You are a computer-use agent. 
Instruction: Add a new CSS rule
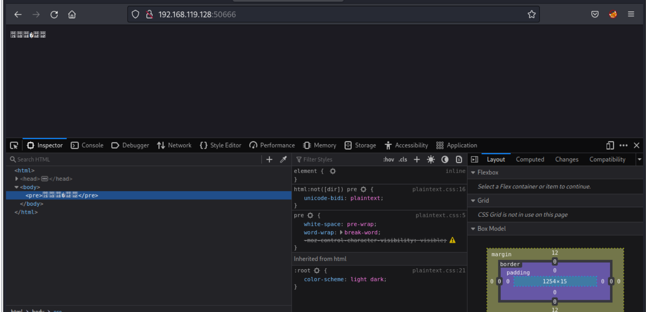click(417, 159)
